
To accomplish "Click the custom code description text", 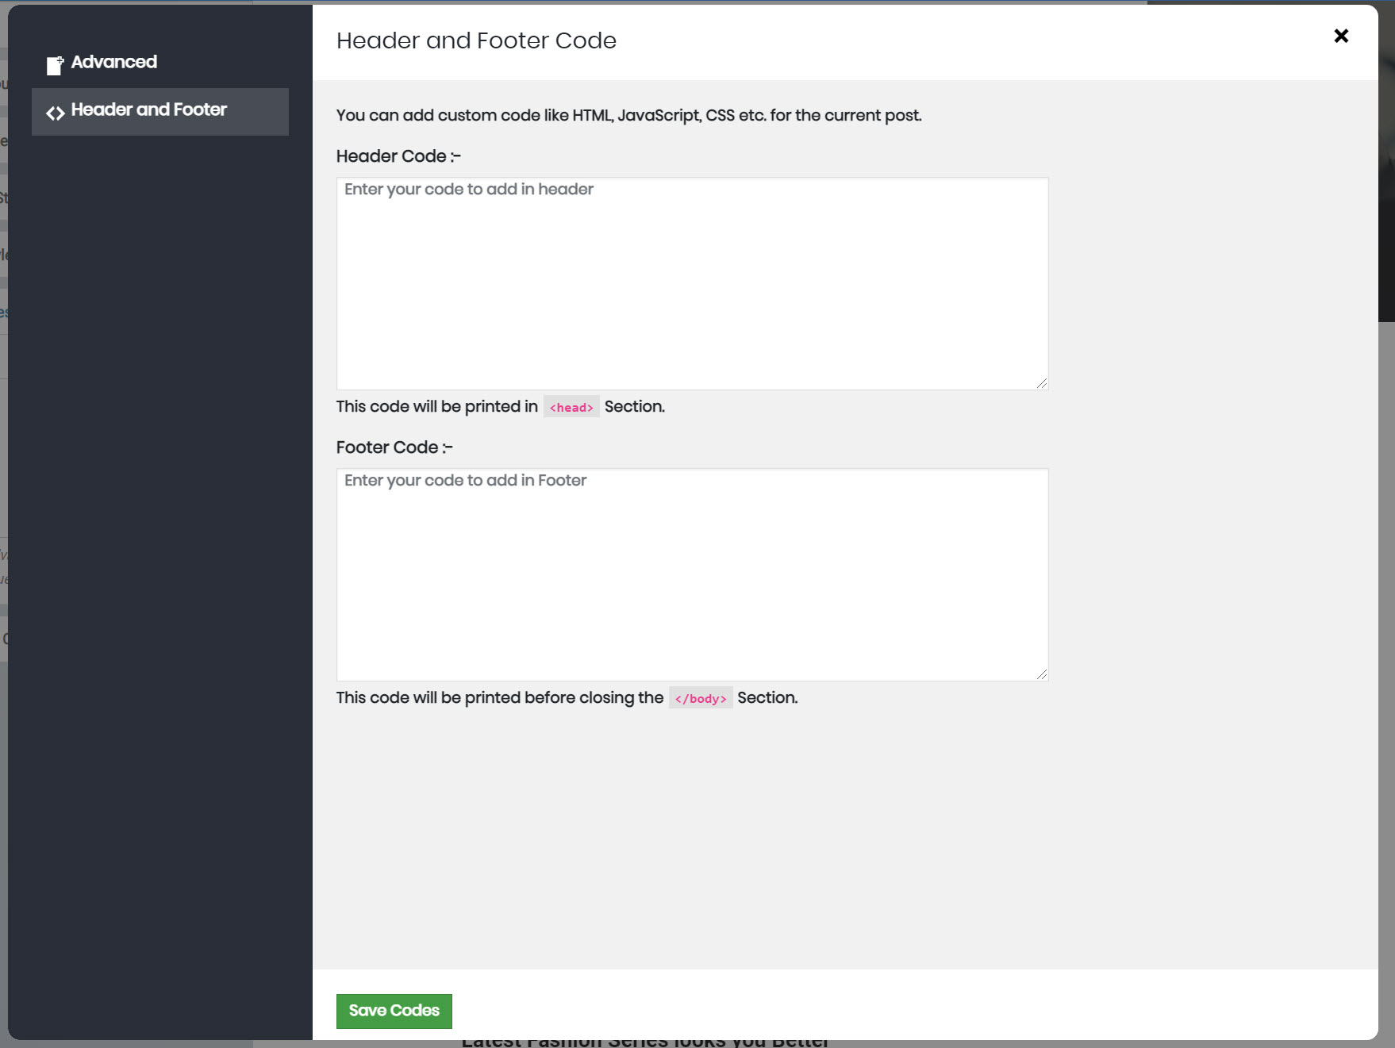I will pyautogui.click(x=628, y=115).
